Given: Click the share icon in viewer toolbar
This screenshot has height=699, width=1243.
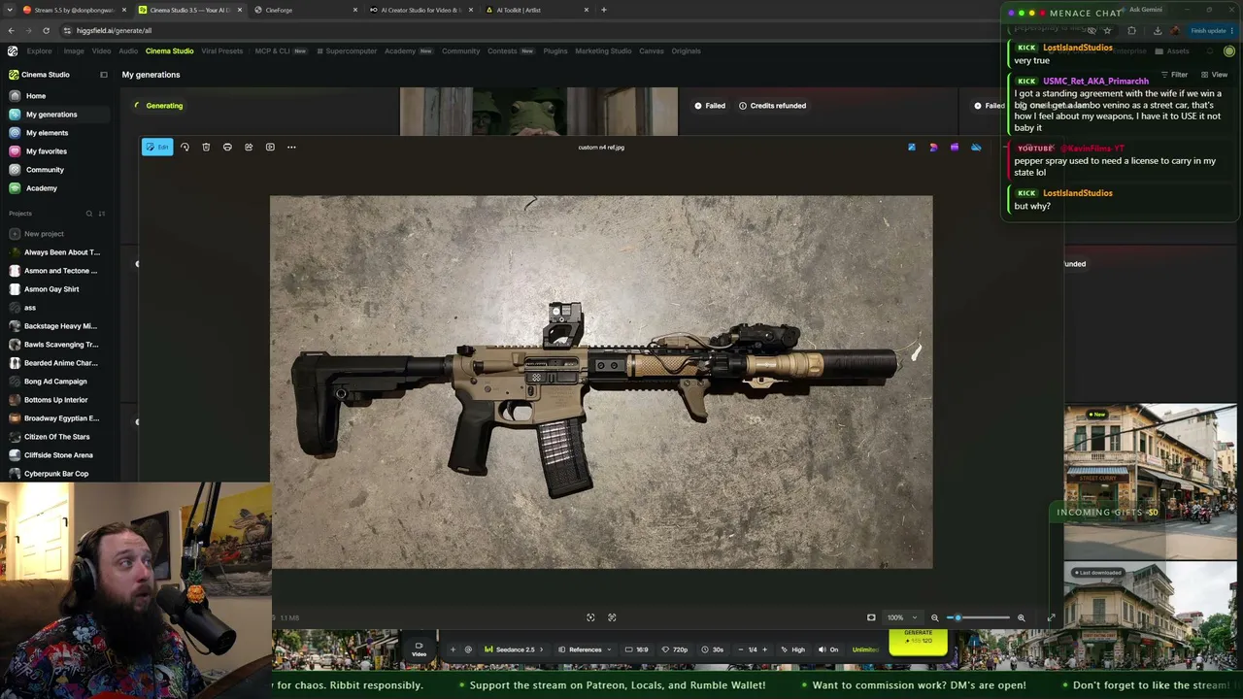Looking at the screenshot, I should click(x=249, y=147).
